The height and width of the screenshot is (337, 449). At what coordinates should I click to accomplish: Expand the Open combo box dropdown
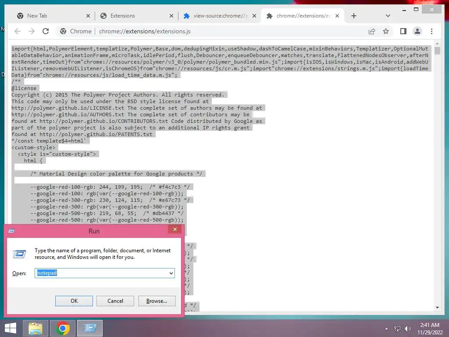tap(171, 273)
